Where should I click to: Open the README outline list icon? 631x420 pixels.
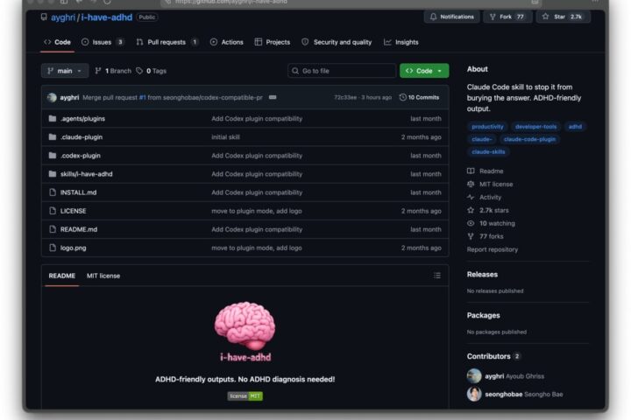point(437,276)
